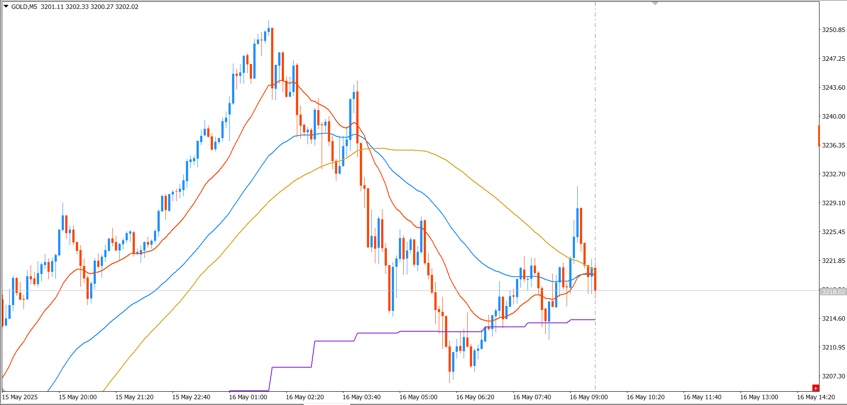Image resolution: width=847 pixels, height=405 pixels.
Task: Click the 3210.95 price axis label
Action: click(834, 347)
